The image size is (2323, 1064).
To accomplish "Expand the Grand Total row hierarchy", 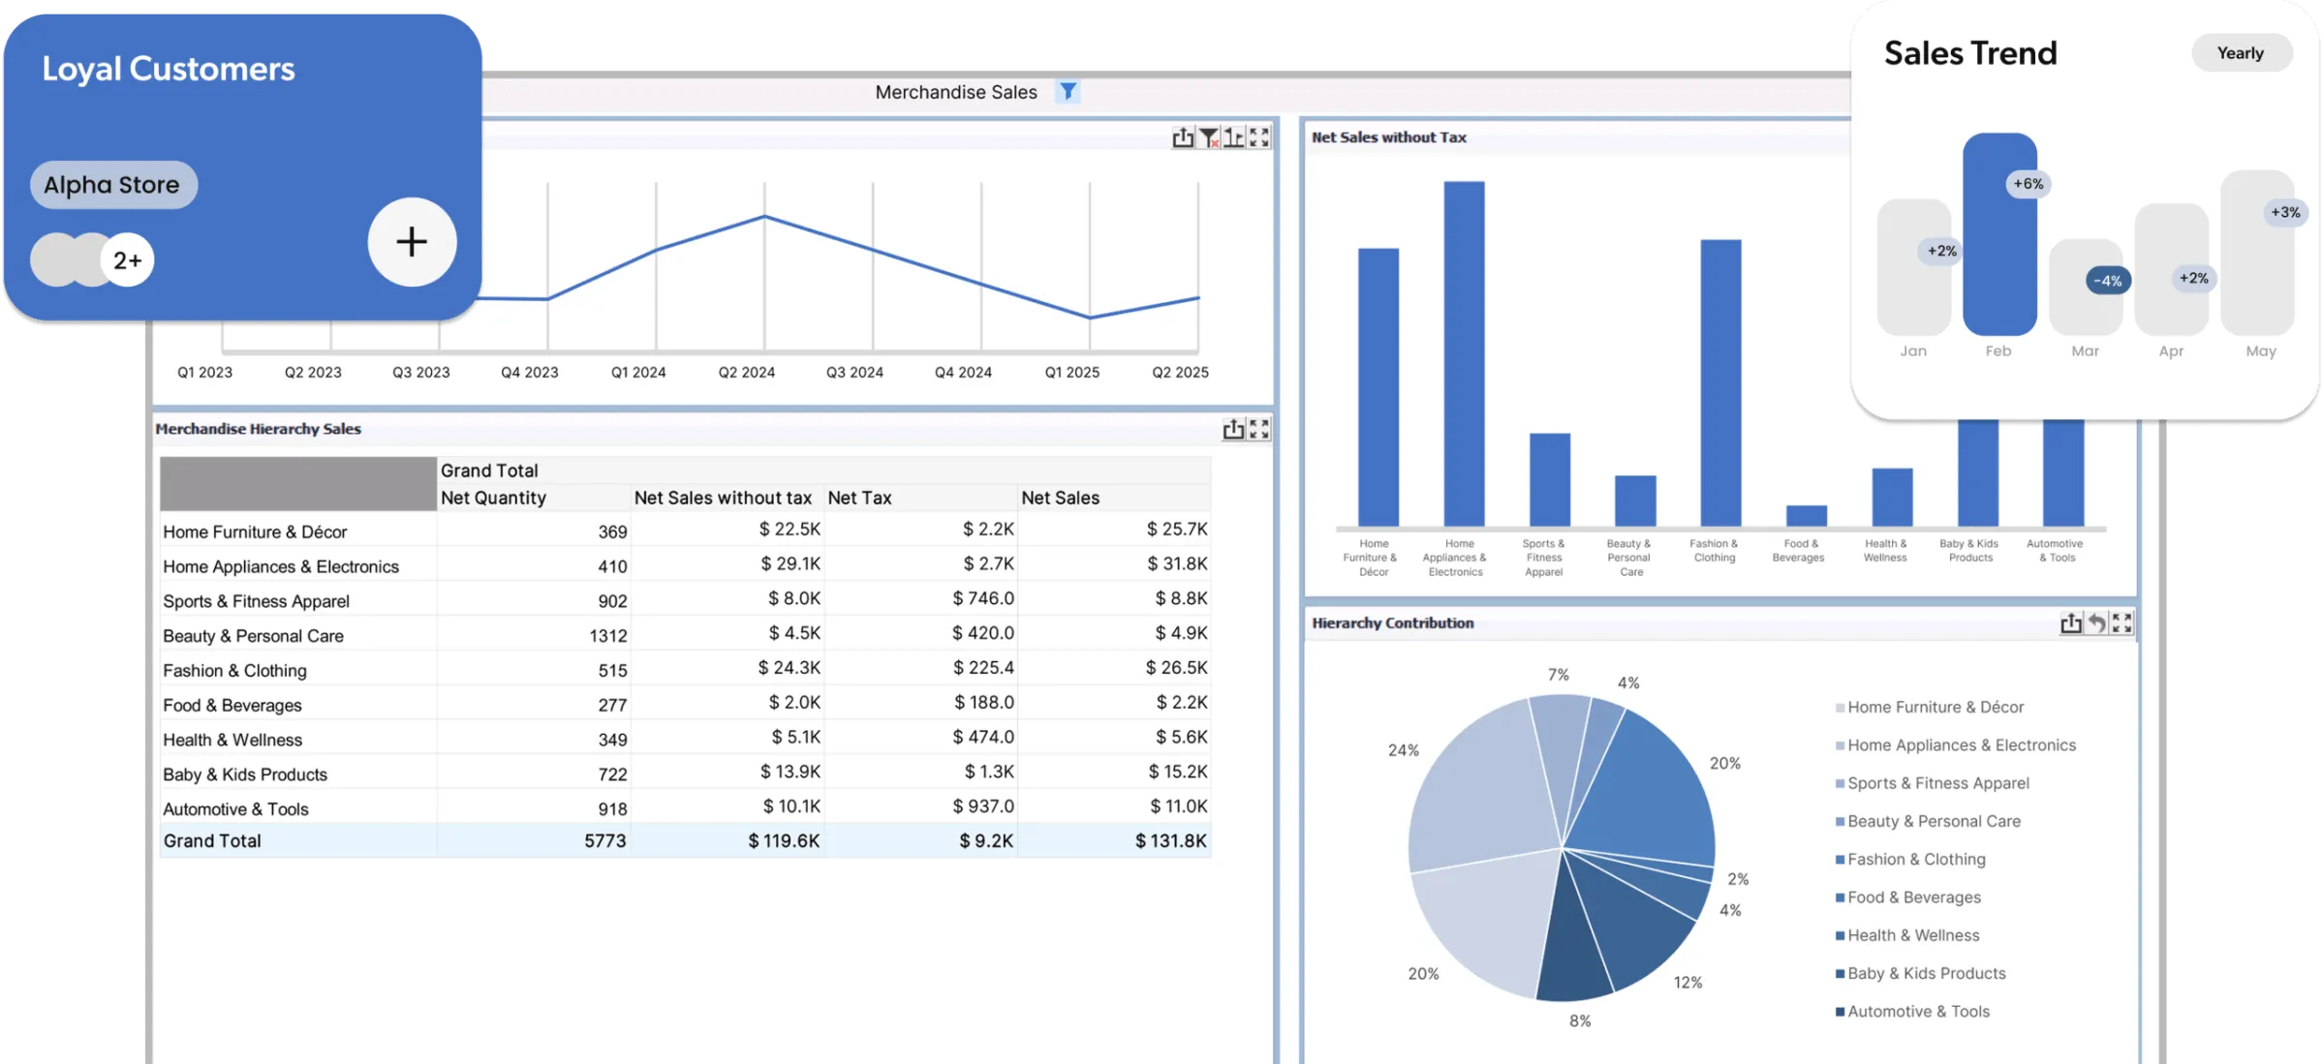I will pos(211,840).
